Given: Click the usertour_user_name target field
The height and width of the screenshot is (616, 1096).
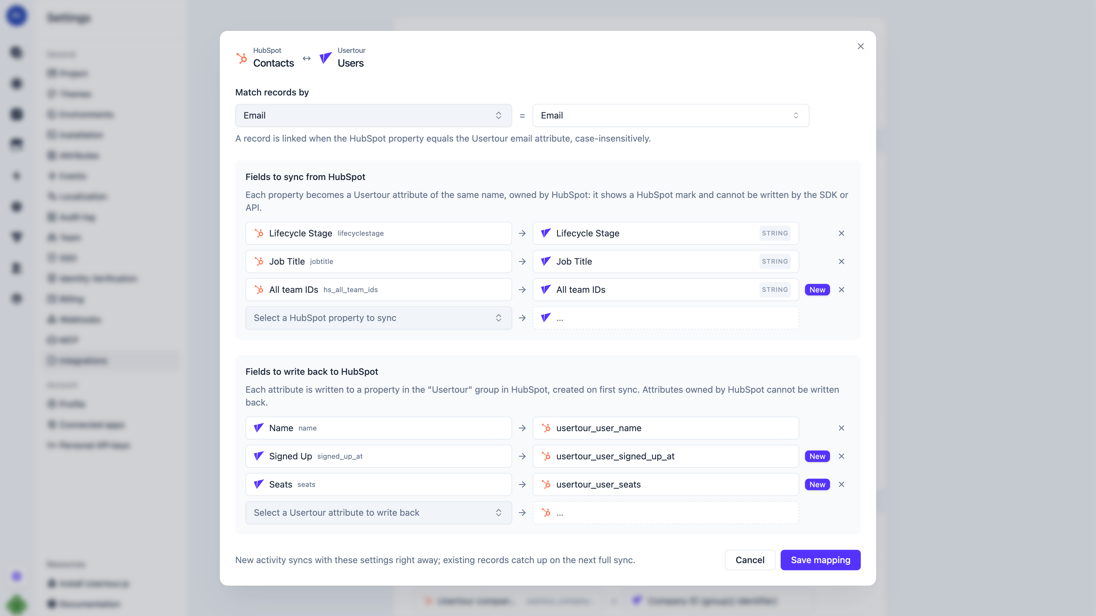Looking at the screenshot, I should [x=665, y=428].
